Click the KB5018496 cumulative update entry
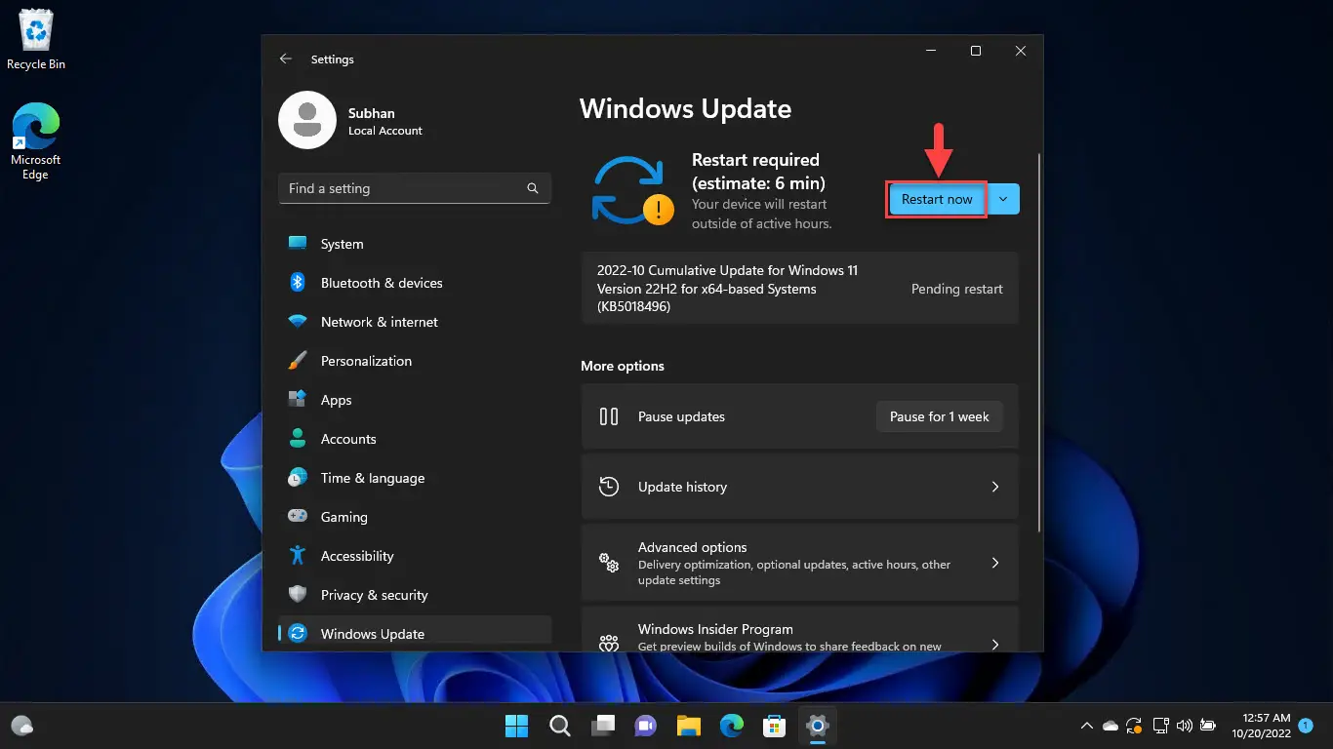The image size is (1333, 749). click(799, 289)
